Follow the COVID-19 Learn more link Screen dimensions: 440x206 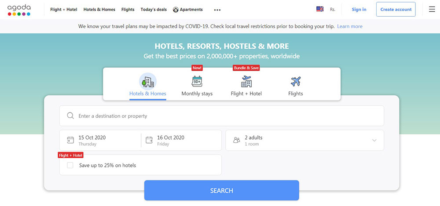(350, 26)
